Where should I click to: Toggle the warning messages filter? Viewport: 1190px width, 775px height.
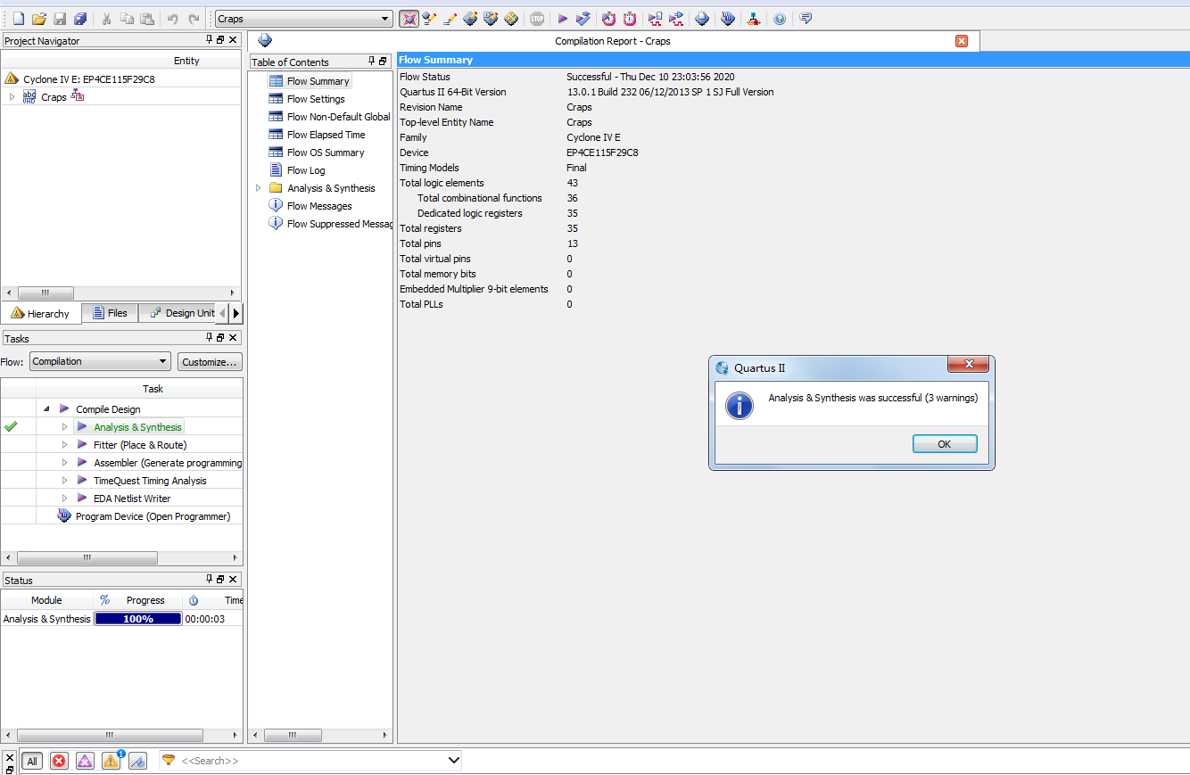(x=111, y=761)
